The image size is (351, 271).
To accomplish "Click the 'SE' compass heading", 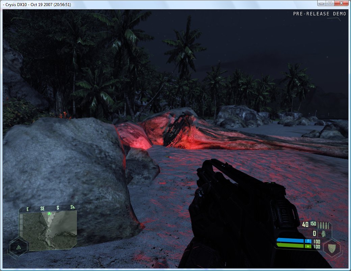I will pyautogui.click(x=42, y=209).
